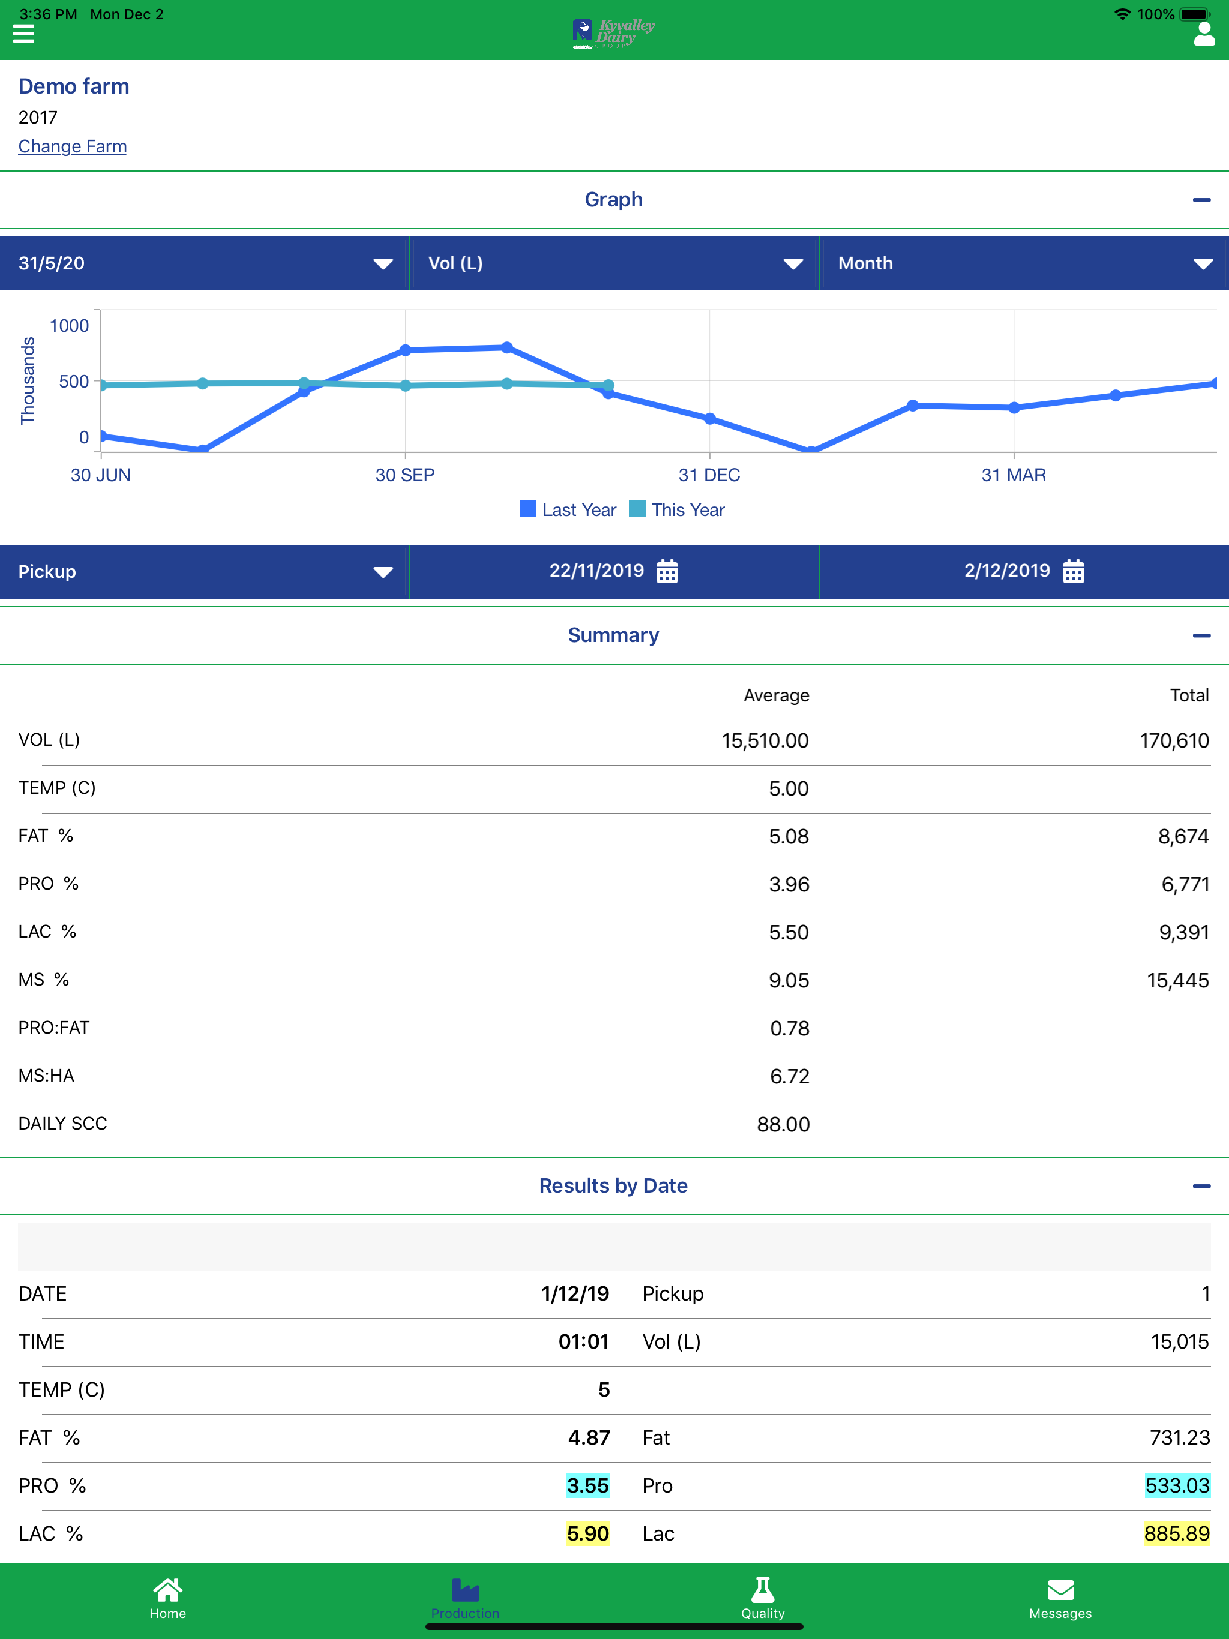Viewport: 1229px width, 1639px height.
Task: Open the 31/5/20 date dropdown
Action: [205, 264]
